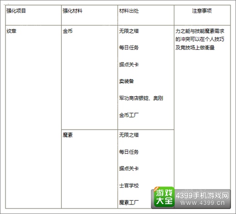Select the 士官学校 entry

[x=129, y=186]
